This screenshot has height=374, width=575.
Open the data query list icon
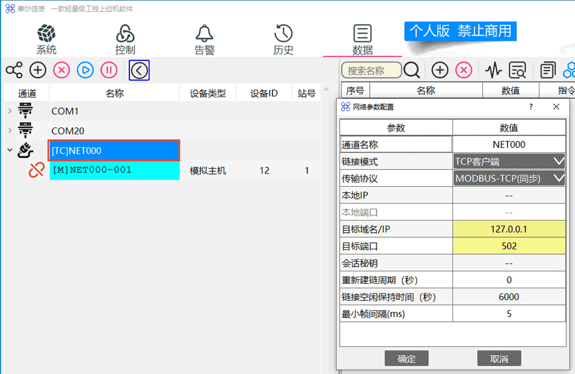tap(517, 71)
